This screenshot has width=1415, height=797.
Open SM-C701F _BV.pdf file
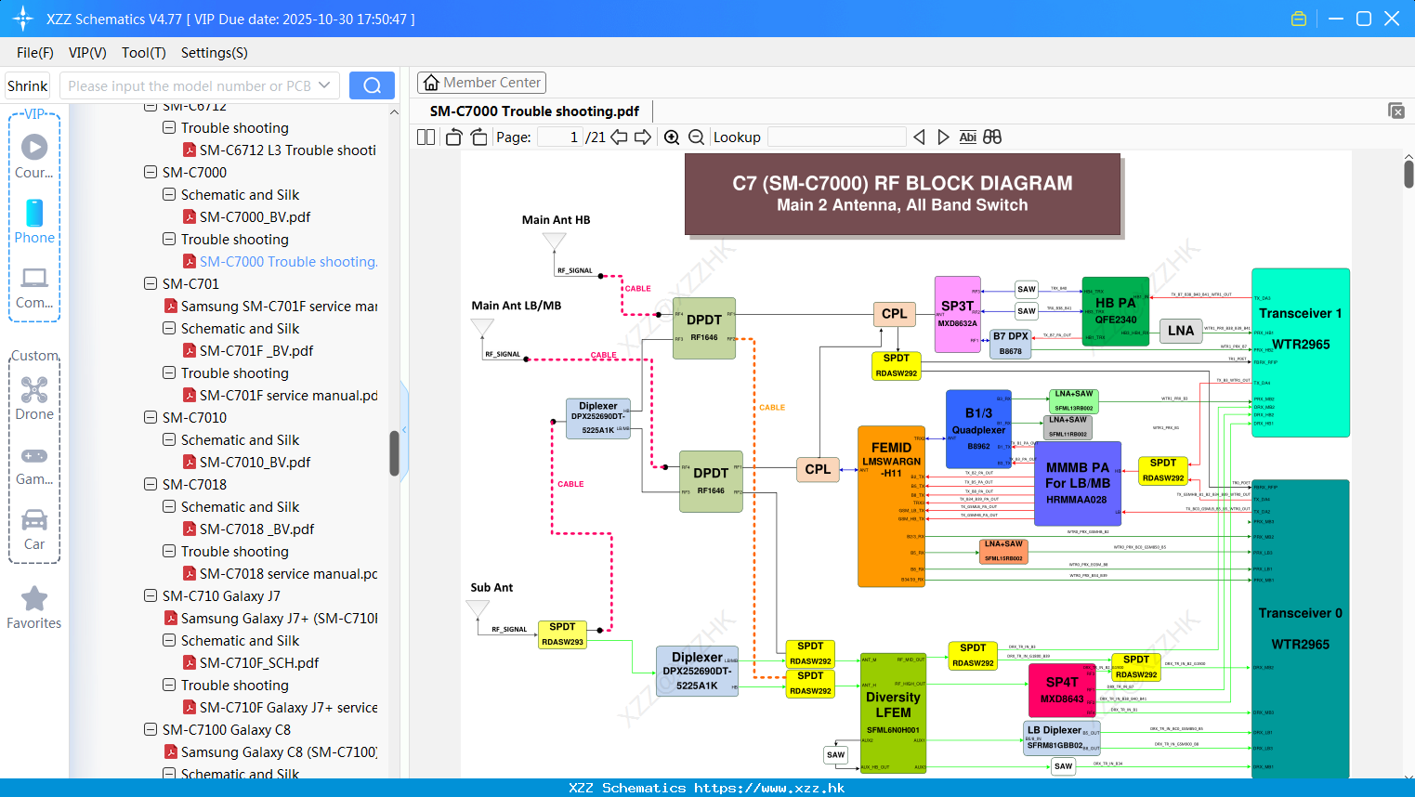pos(248,350)
